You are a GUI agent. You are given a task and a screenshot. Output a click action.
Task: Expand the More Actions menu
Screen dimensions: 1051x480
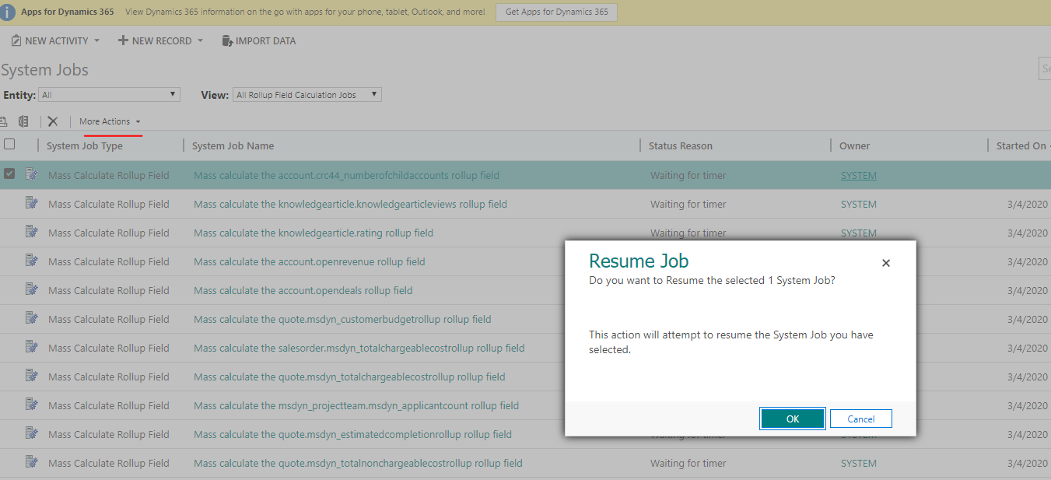click(110, 121)
